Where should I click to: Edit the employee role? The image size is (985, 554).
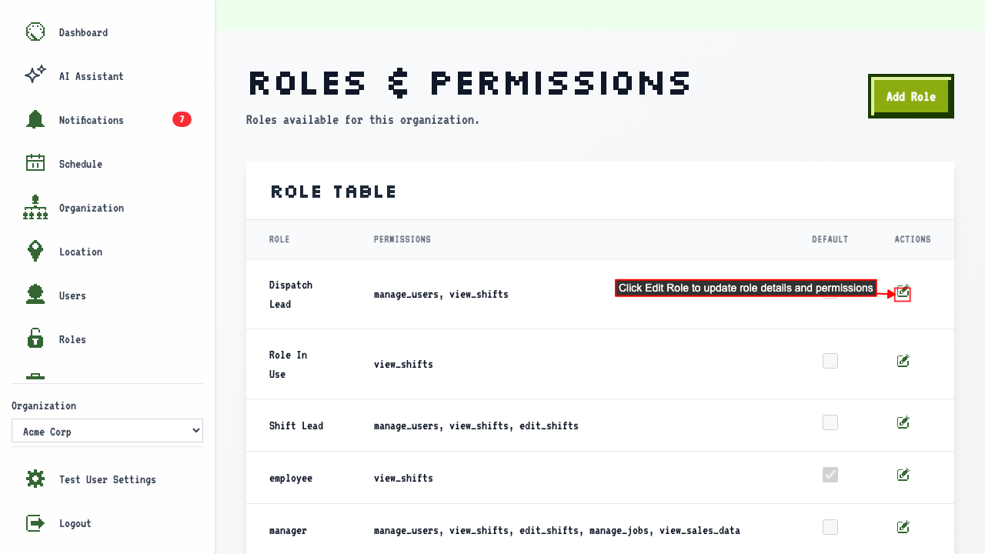[903, 475]
